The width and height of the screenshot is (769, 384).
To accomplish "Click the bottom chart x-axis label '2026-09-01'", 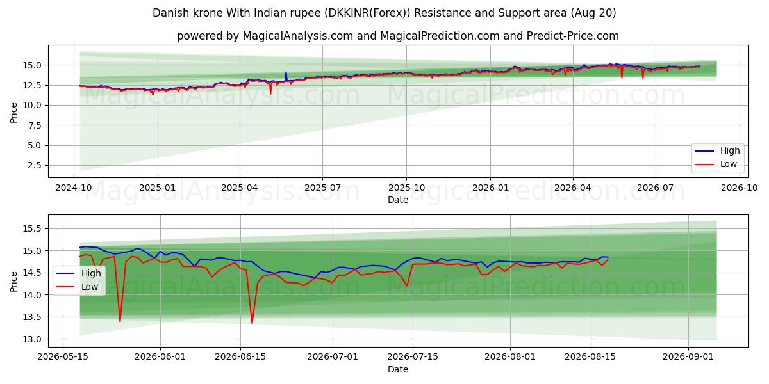I will tap(688, 357).
